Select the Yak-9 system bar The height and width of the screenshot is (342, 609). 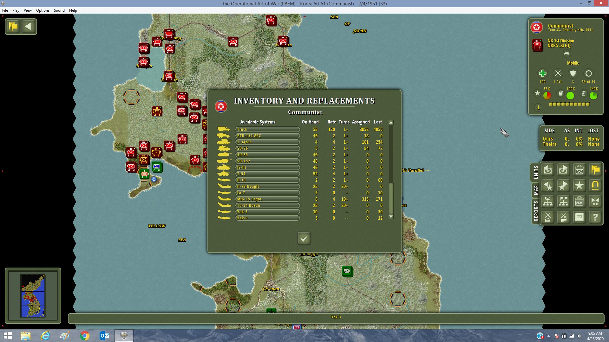[267, 218]
